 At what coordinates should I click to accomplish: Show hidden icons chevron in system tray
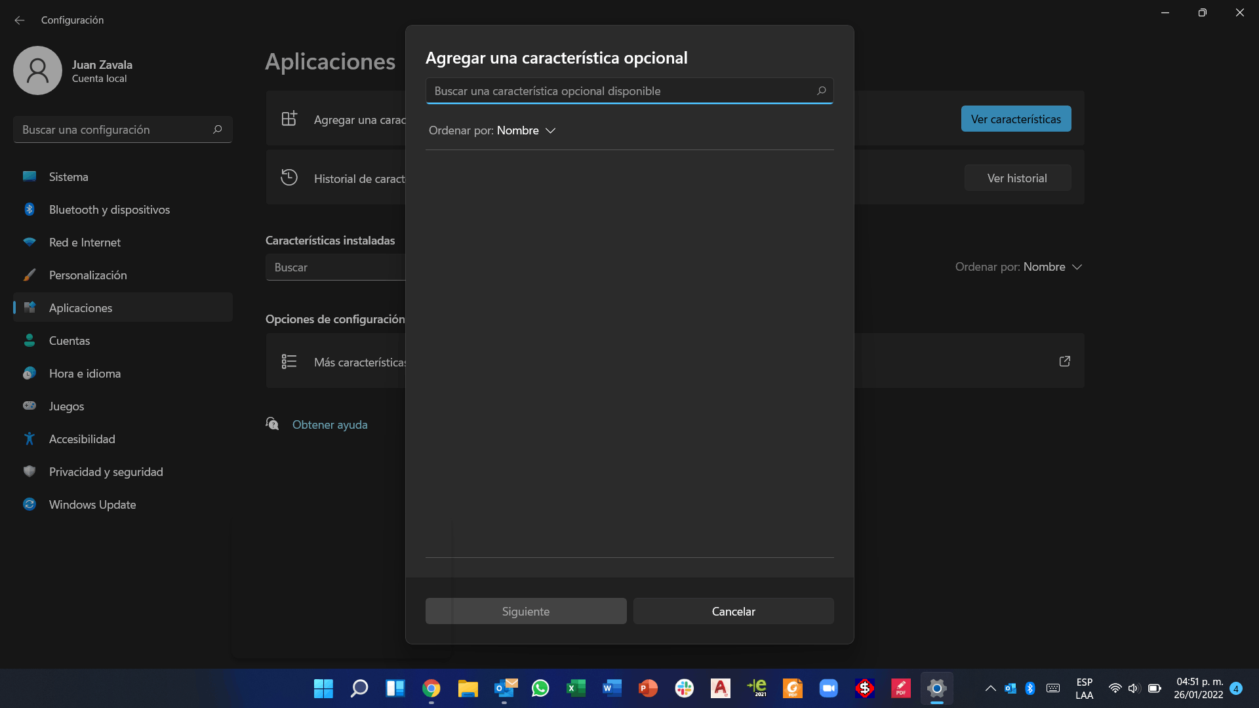point(990,688)
